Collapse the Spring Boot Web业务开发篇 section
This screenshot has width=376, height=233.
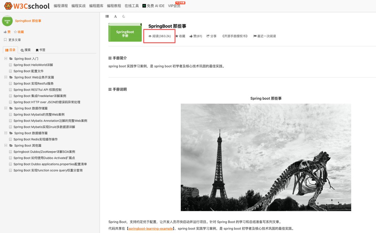click(x=6, y=77)
